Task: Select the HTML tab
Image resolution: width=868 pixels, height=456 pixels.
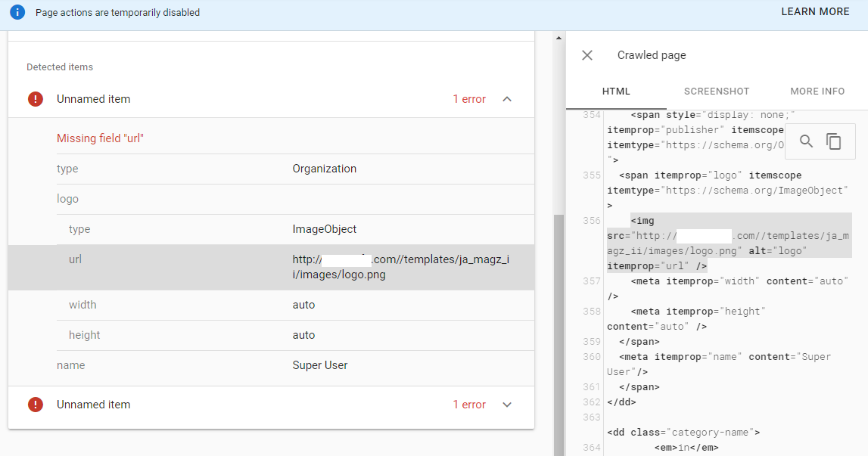Action: (x=616, y=91)
